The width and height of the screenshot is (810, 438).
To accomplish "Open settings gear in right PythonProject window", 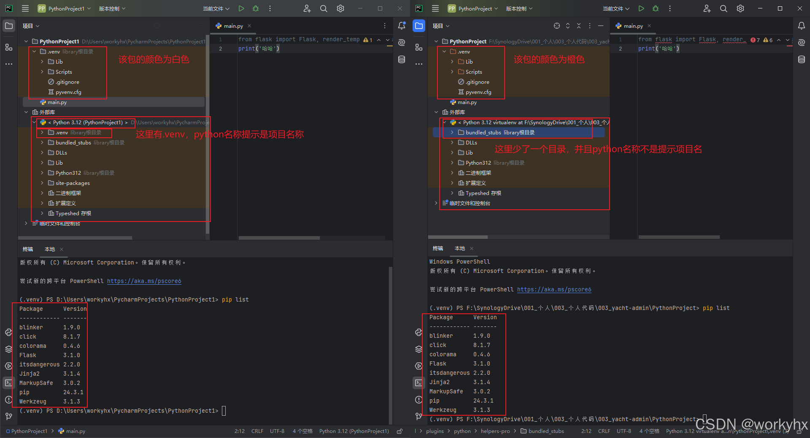I will pos(740,8).
